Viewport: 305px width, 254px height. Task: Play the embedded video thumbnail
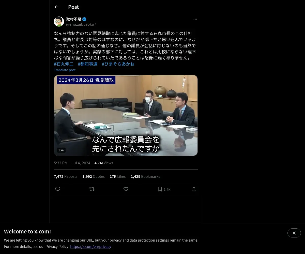126,115
